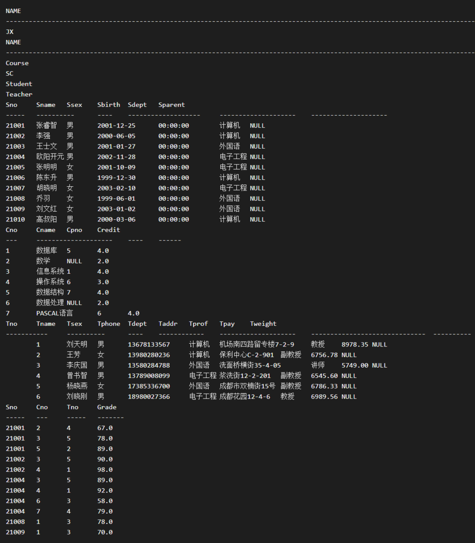Viewport: 475px width, 543px height.
Task: Click the Sname column header
Action: (46, 105)
